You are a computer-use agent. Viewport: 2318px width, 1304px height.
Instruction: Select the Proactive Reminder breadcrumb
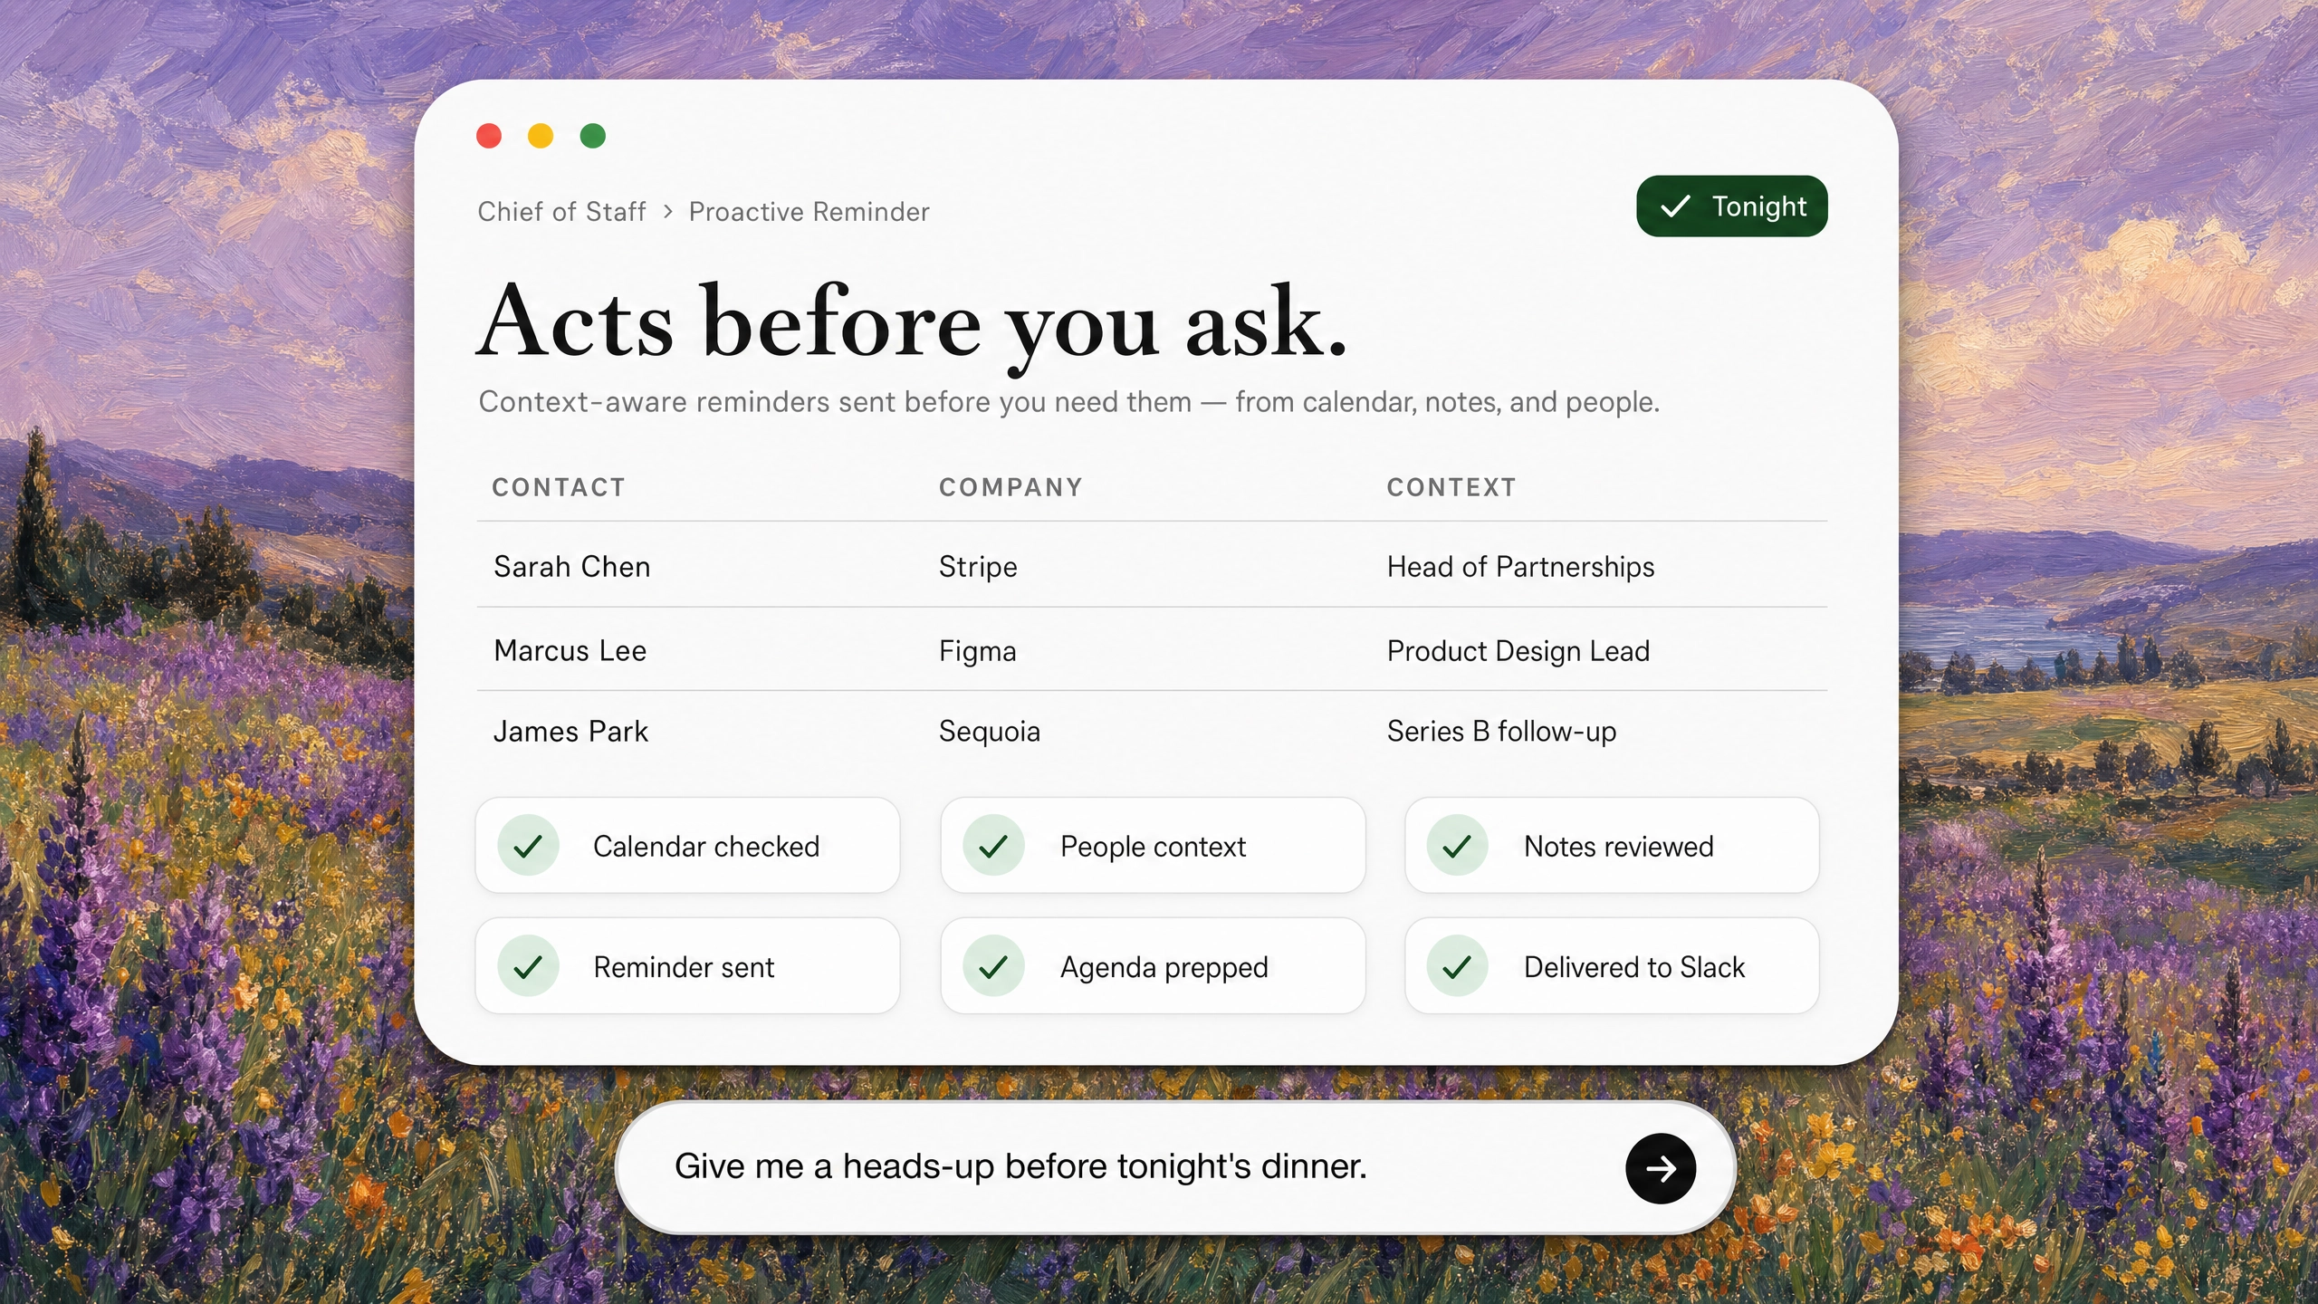tap(809, 211)
